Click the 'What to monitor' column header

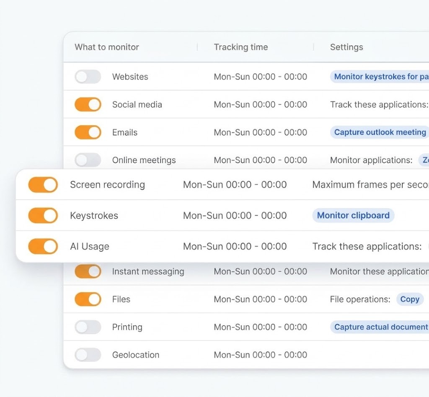[107, 47]
